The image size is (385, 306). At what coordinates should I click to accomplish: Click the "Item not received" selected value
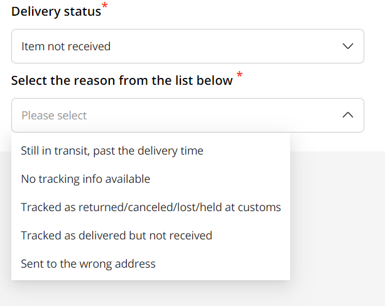pyautogui.click(x=66, y=46)
